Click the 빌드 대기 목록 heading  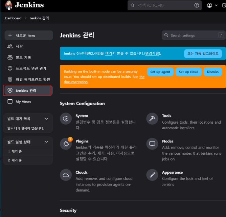(19, 119)
